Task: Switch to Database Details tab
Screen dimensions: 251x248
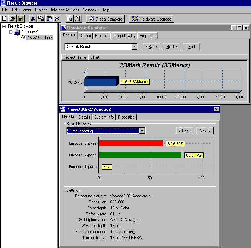Action: 85,36
